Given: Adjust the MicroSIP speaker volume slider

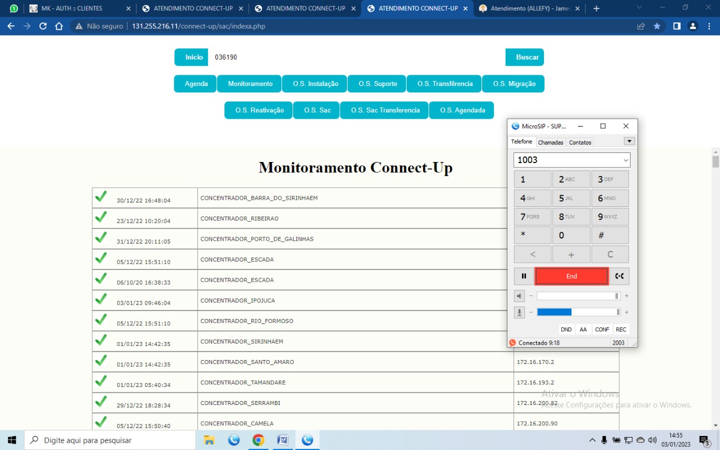Looking at the screenshot, I should coord(578,296).
